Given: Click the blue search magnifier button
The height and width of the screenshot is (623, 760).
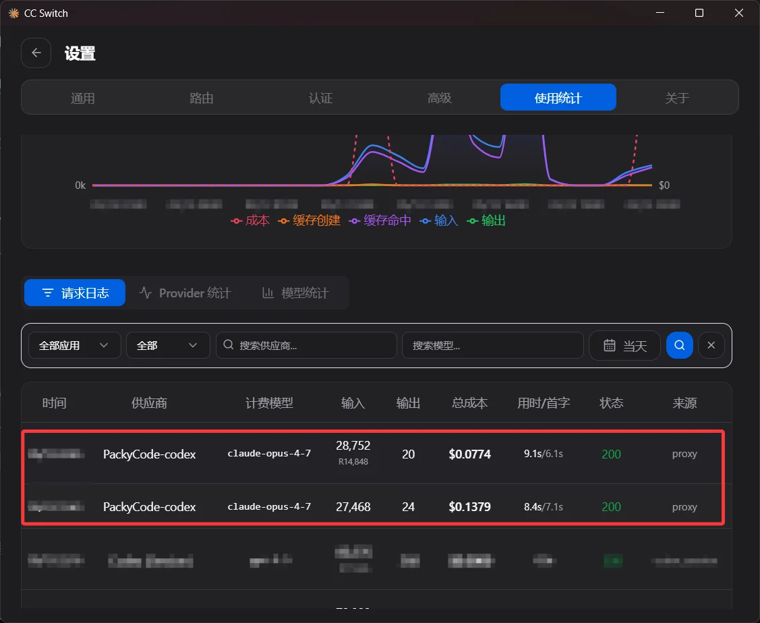Looking at the screenshot, I should pos(679,345).
